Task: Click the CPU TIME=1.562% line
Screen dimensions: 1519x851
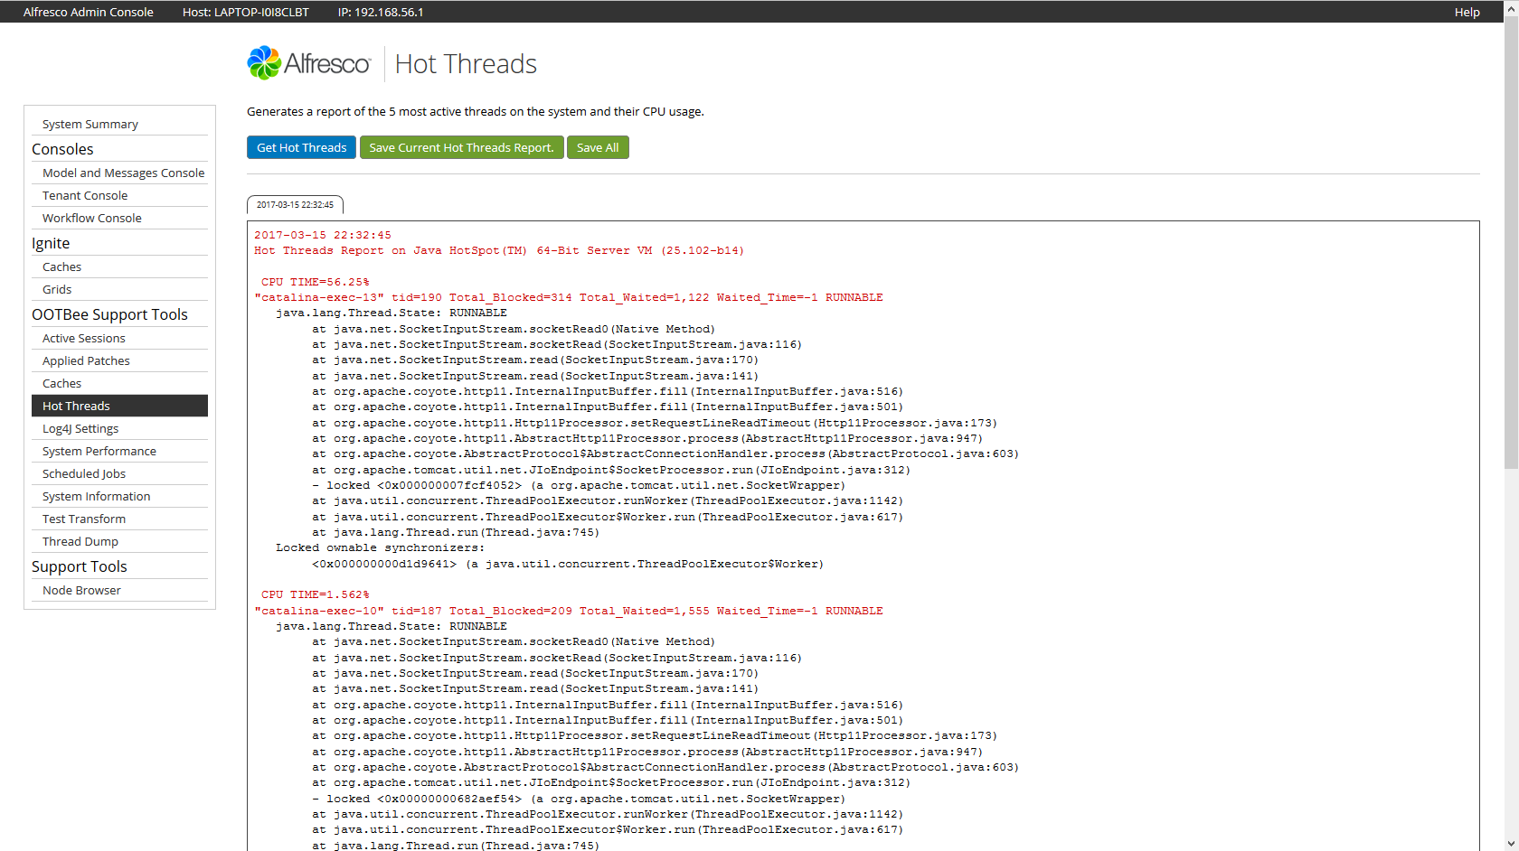Action: pyautogui.click(x=316, y=594)
